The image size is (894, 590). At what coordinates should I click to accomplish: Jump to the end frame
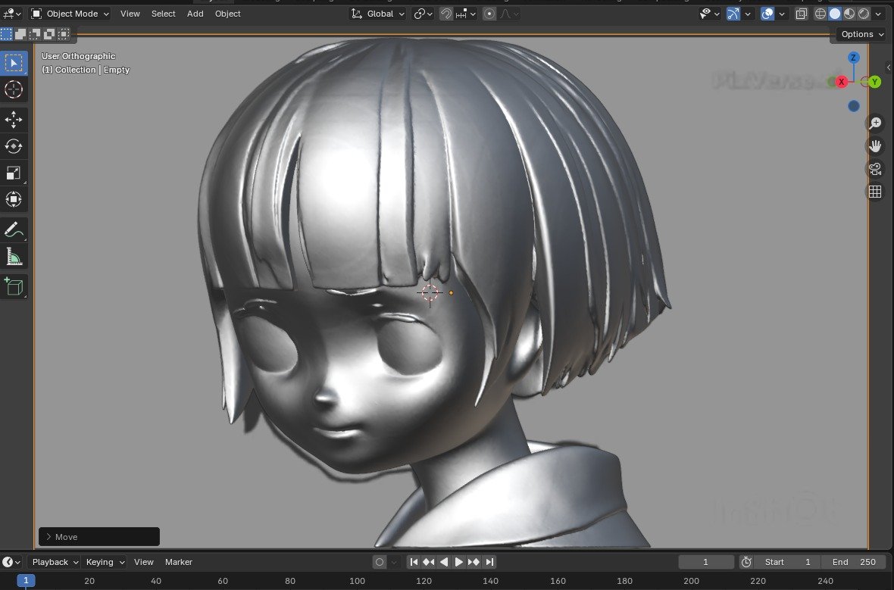coord(489,562)
